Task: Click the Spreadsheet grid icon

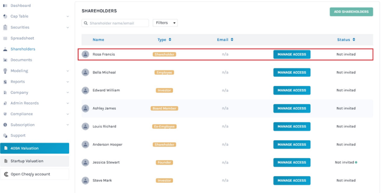Action: (x=5, y=38)
